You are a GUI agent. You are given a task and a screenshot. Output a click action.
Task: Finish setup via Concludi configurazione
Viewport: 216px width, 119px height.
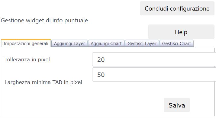(x=177, y=8)
